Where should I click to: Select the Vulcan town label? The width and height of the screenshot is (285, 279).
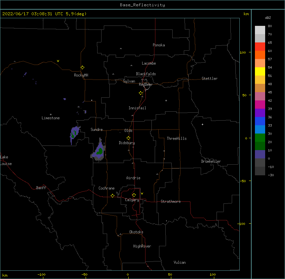pos(180,262)
